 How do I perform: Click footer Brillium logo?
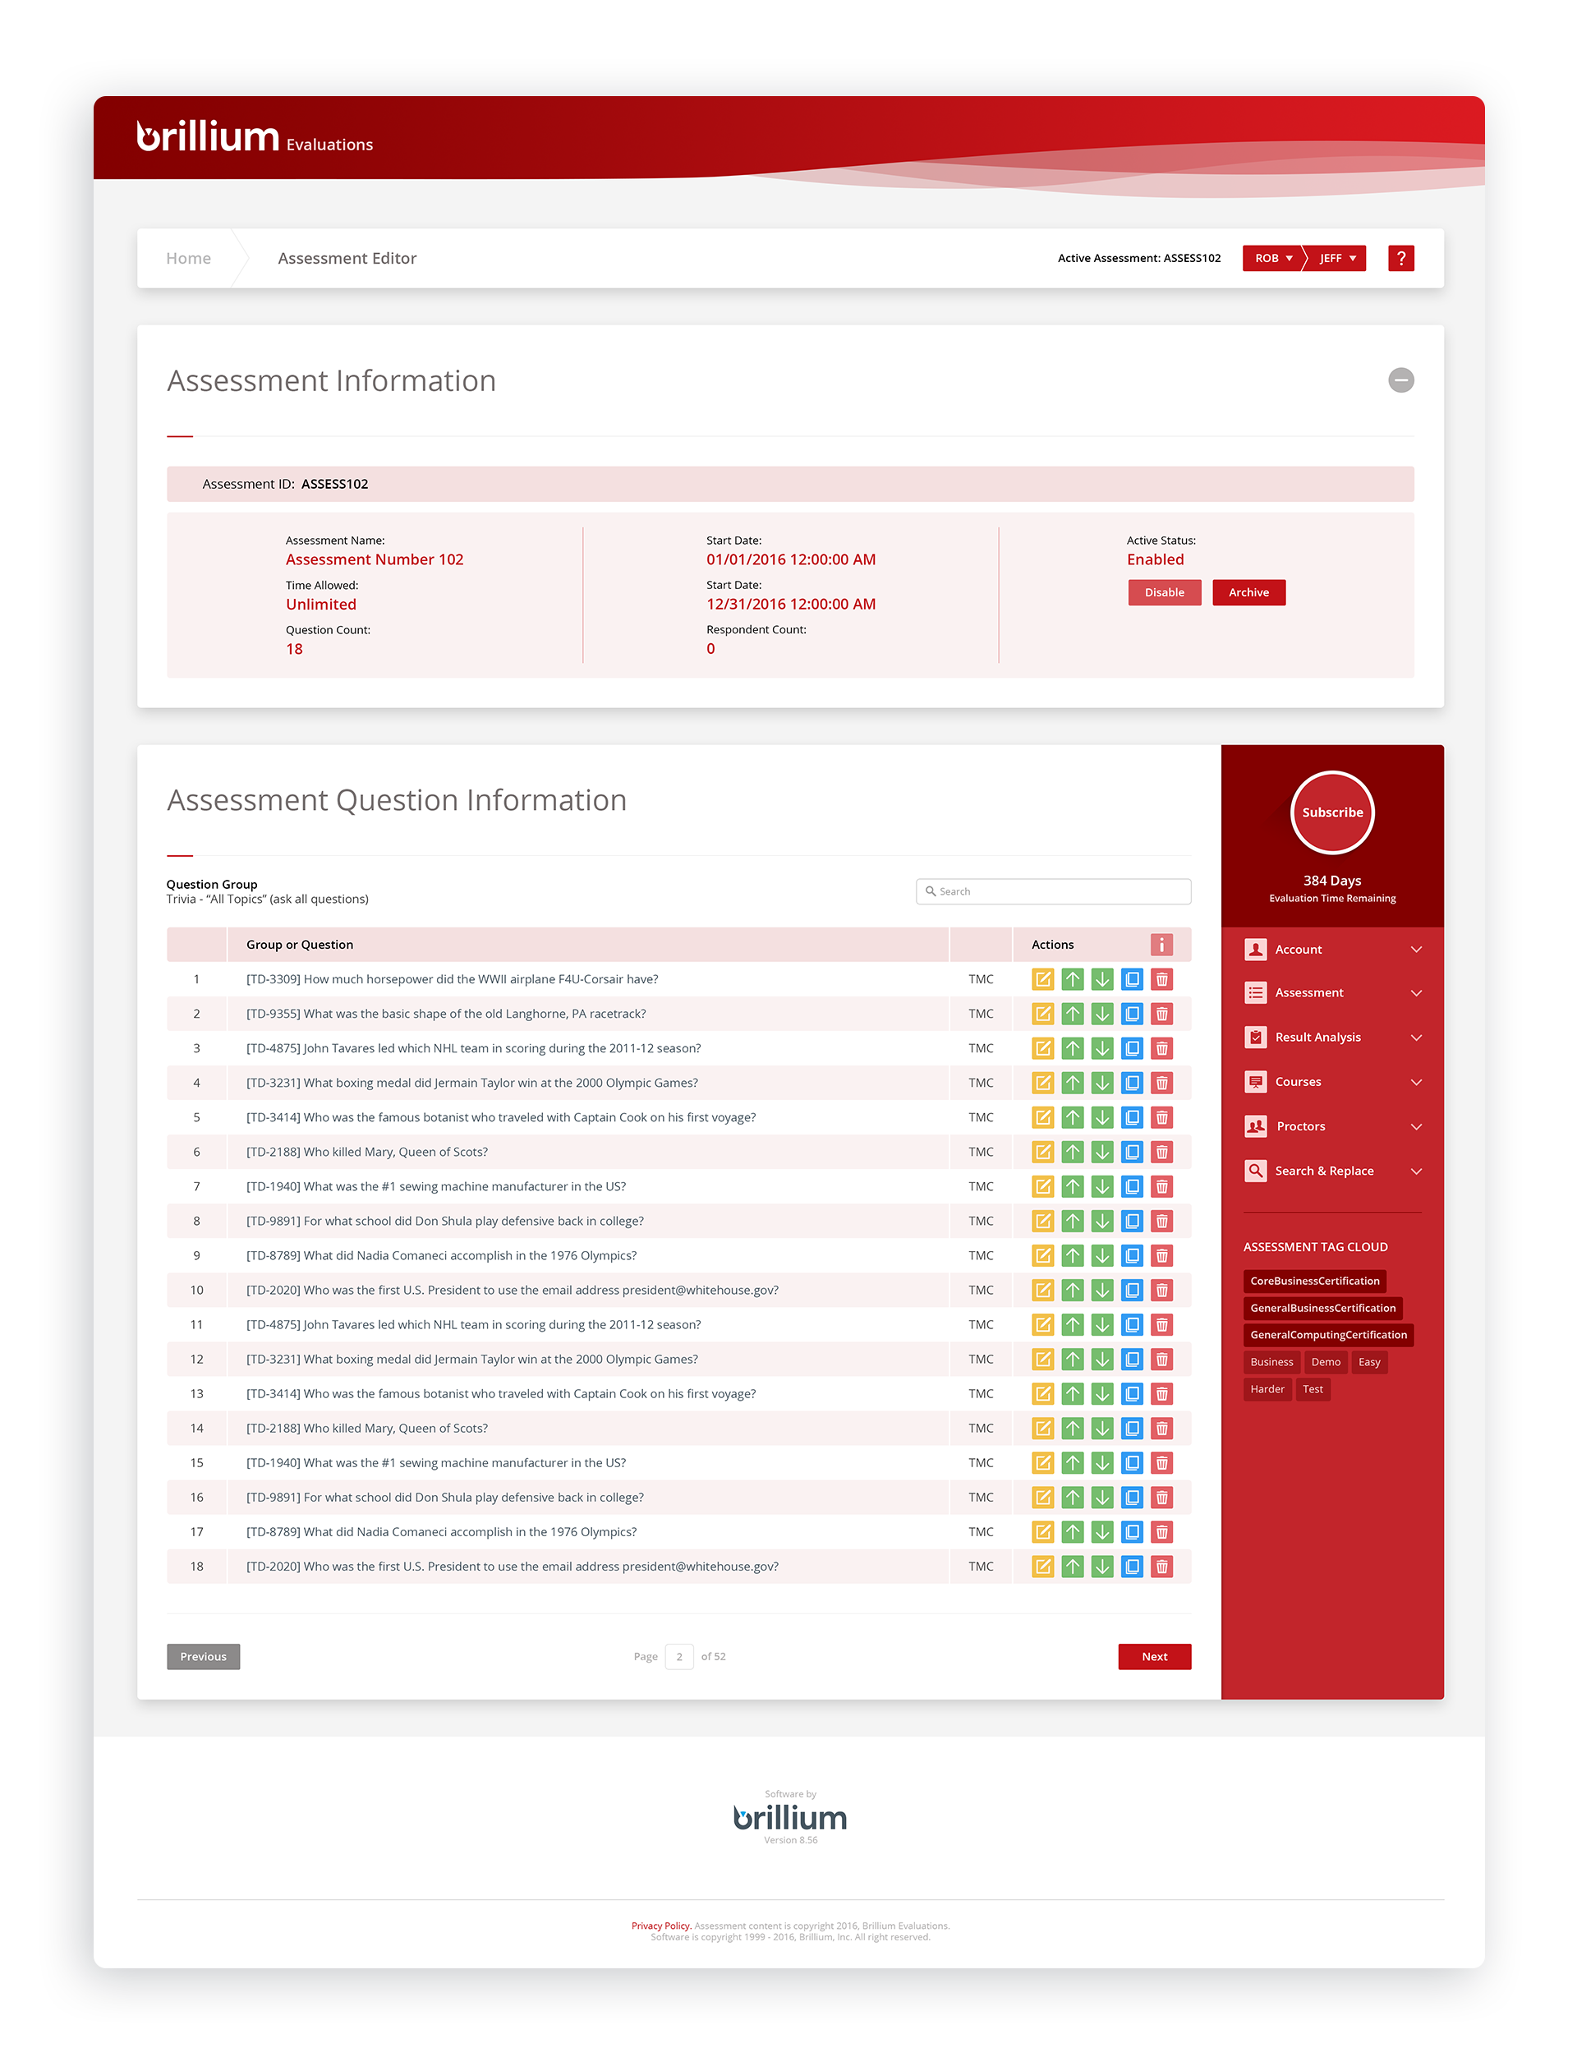pos(789,1818)
